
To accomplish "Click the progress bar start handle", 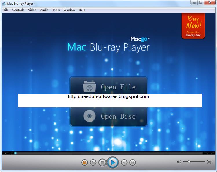I will point(15,153).
